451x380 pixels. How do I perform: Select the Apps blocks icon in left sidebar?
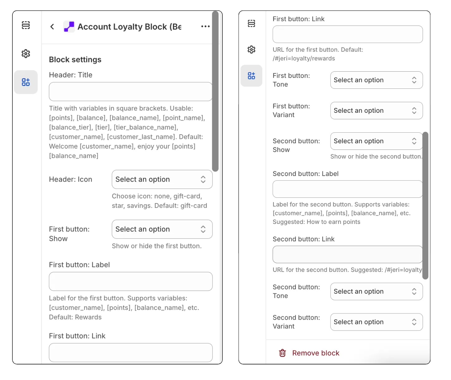pyautogui.click(x=26, y=82)
